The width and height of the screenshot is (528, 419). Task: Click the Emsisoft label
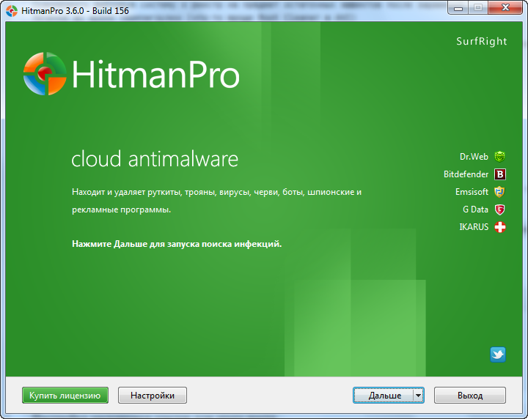point(472,192)
